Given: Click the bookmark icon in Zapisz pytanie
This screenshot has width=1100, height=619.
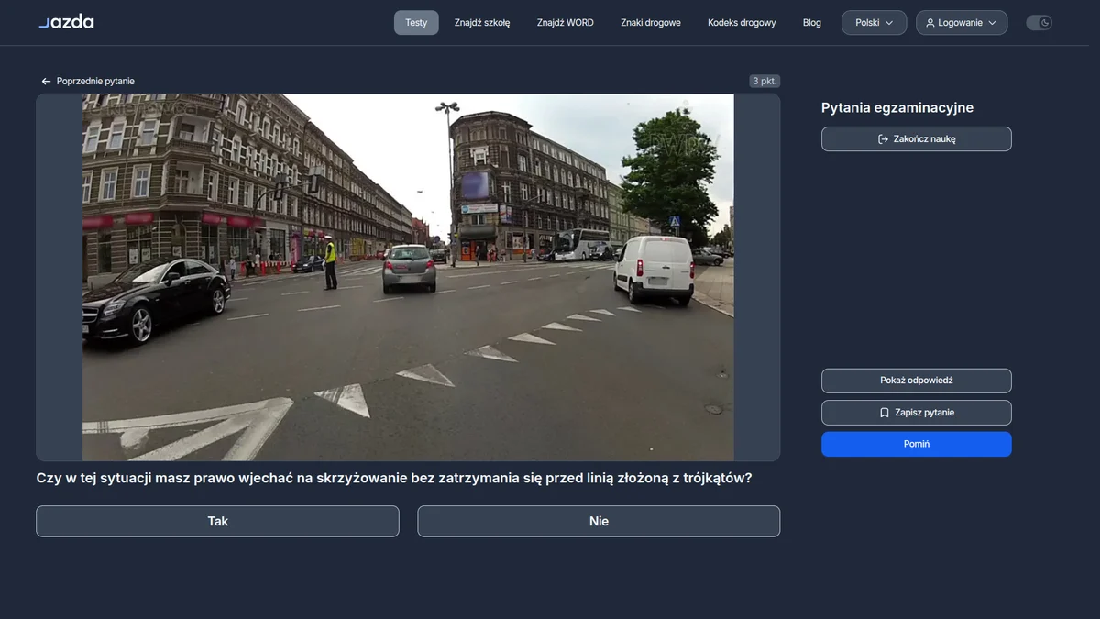Looking at the screenshot, I should pyautogui.click(x=885, y=413).
